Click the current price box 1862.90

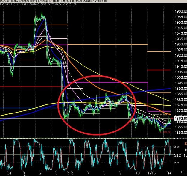[180, 119]
